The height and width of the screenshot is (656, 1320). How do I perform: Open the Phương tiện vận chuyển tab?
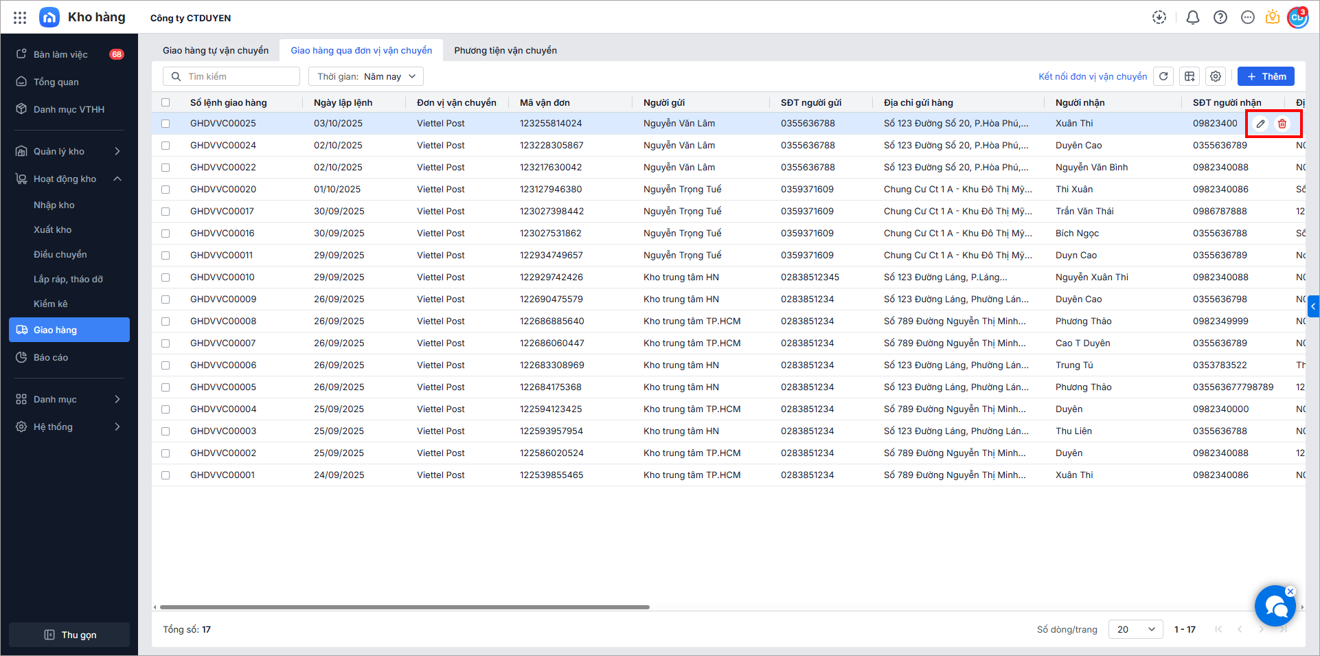(x=505, y=50)
